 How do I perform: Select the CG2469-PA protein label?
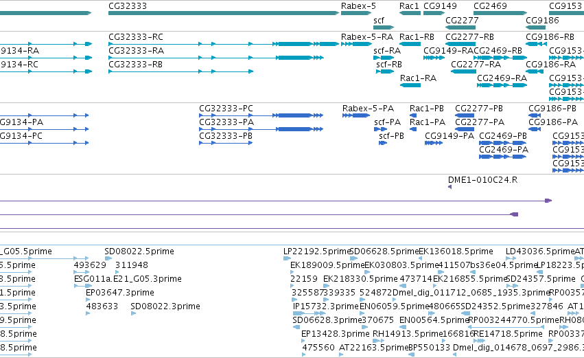click(504, 150)
